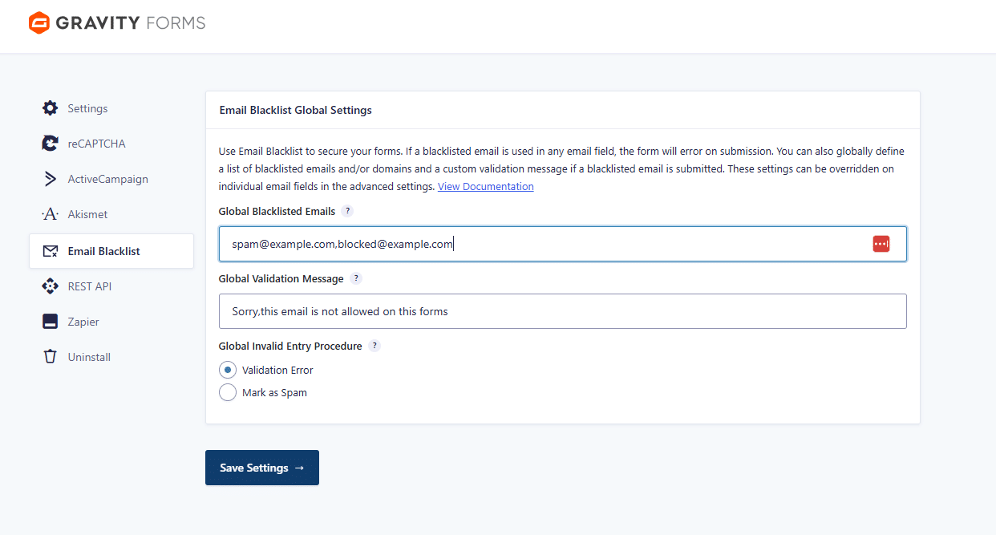
Task: Click the red password manager icon
Action: tap(881, 244)
